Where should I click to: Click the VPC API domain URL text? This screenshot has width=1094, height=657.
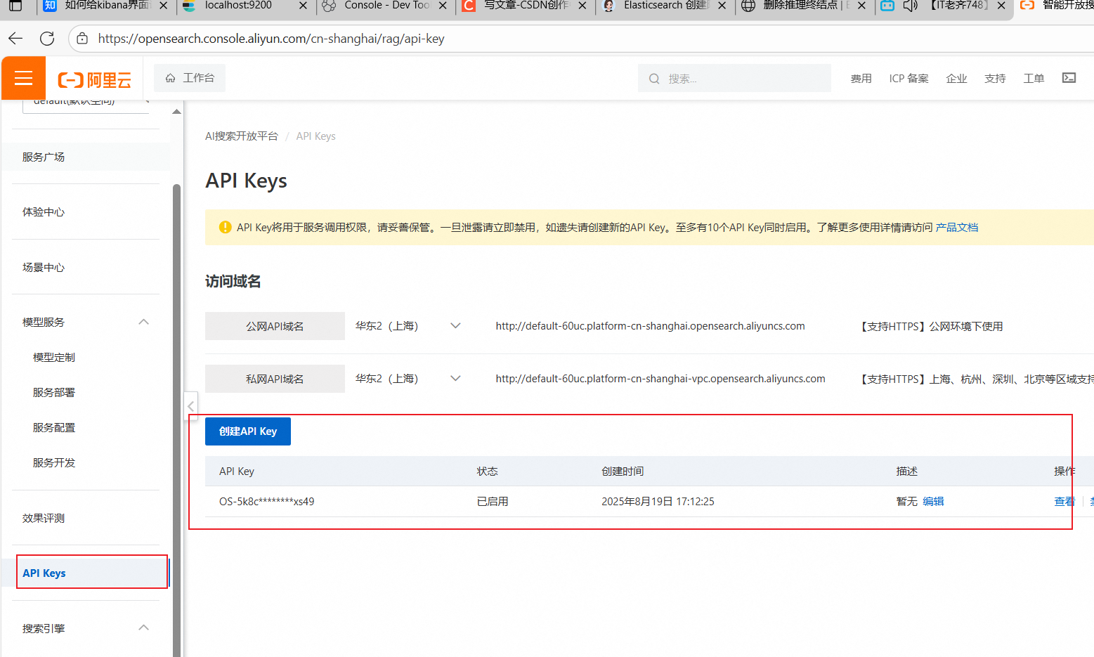pyautogui.click(x=660, y=379)
